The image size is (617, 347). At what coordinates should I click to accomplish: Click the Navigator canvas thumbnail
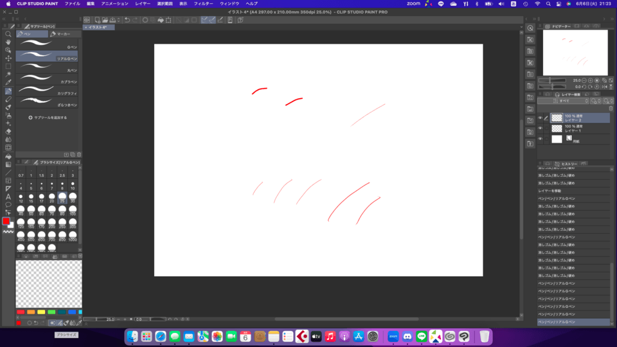coord(575,52)
